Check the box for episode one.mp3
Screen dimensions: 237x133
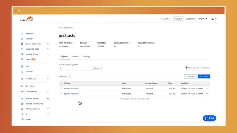pyautogui.click(x=61, y=88)
